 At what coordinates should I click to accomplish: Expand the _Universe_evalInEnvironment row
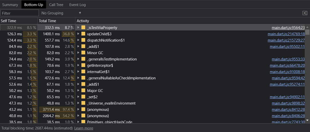pos(78,103)
